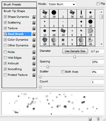The image size is (106, 121).
Task: Click the Diameter slider handle
Action: [75, 57]
